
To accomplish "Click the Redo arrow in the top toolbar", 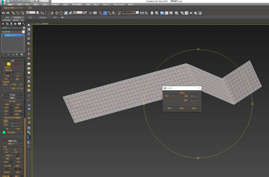I will [8, 13].
